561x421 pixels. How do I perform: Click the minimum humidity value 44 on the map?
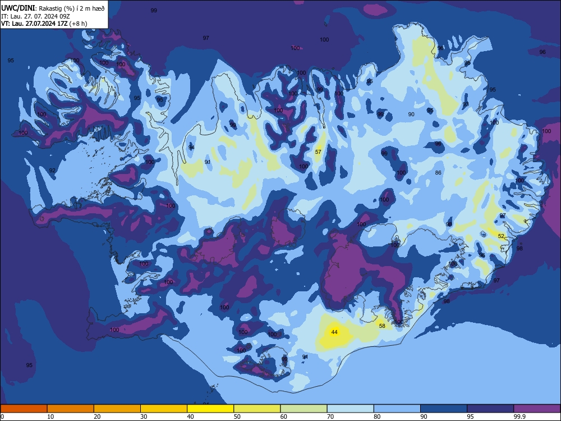coord(334,332)
